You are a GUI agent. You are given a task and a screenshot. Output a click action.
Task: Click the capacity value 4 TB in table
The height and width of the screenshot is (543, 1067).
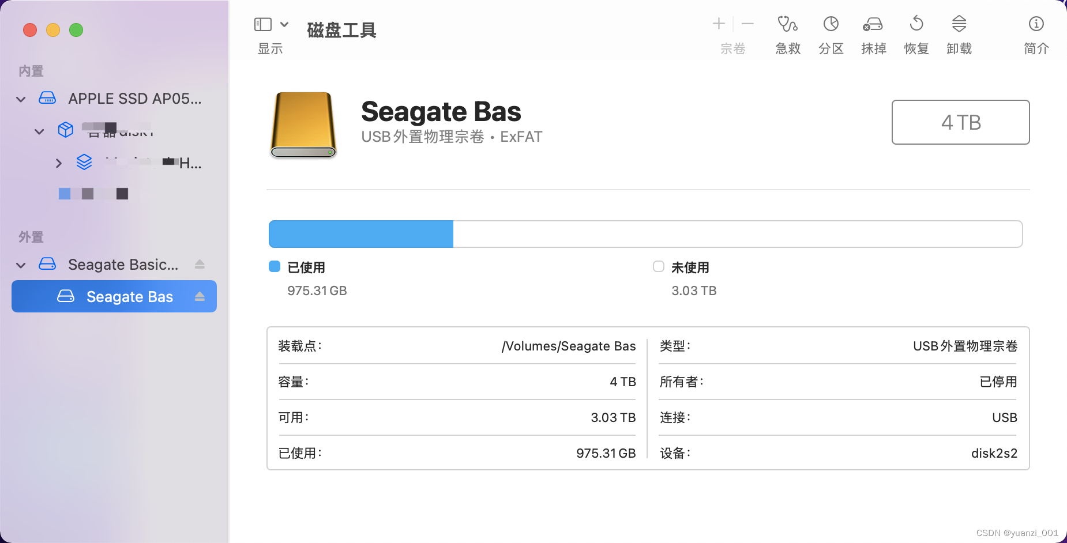click(623, 382)
